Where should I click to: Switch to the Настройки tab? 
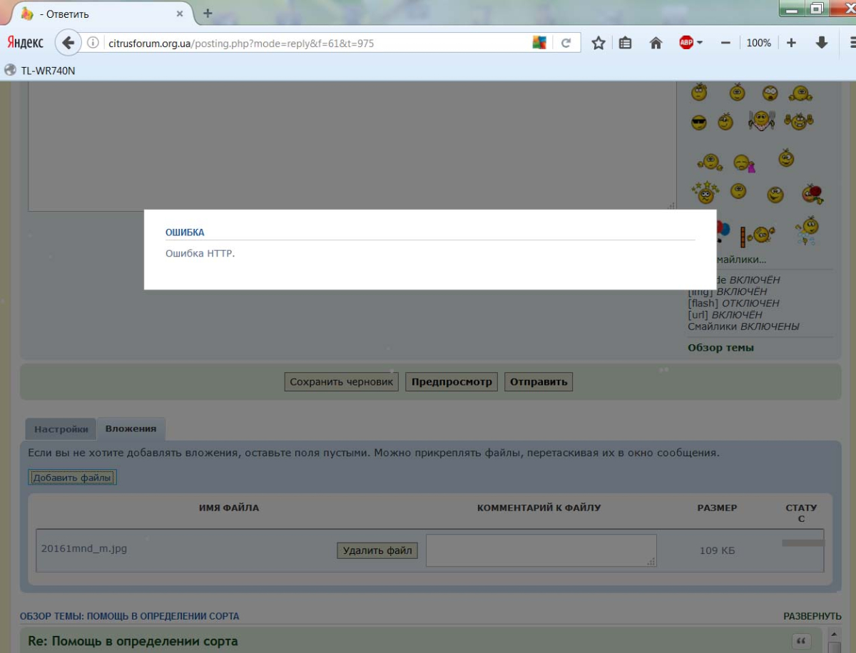[x=61, y=429]
